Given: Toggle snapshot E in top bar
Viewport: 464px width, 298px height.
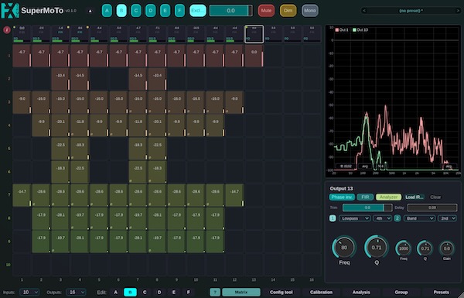Looking at the screenshot, I should click(x=165, y=11).
